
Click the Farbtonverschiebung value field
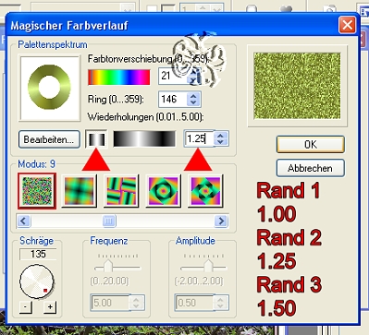[173, 76]
